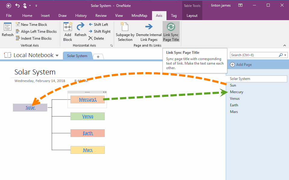Click the notebook icon

point(8,55)
